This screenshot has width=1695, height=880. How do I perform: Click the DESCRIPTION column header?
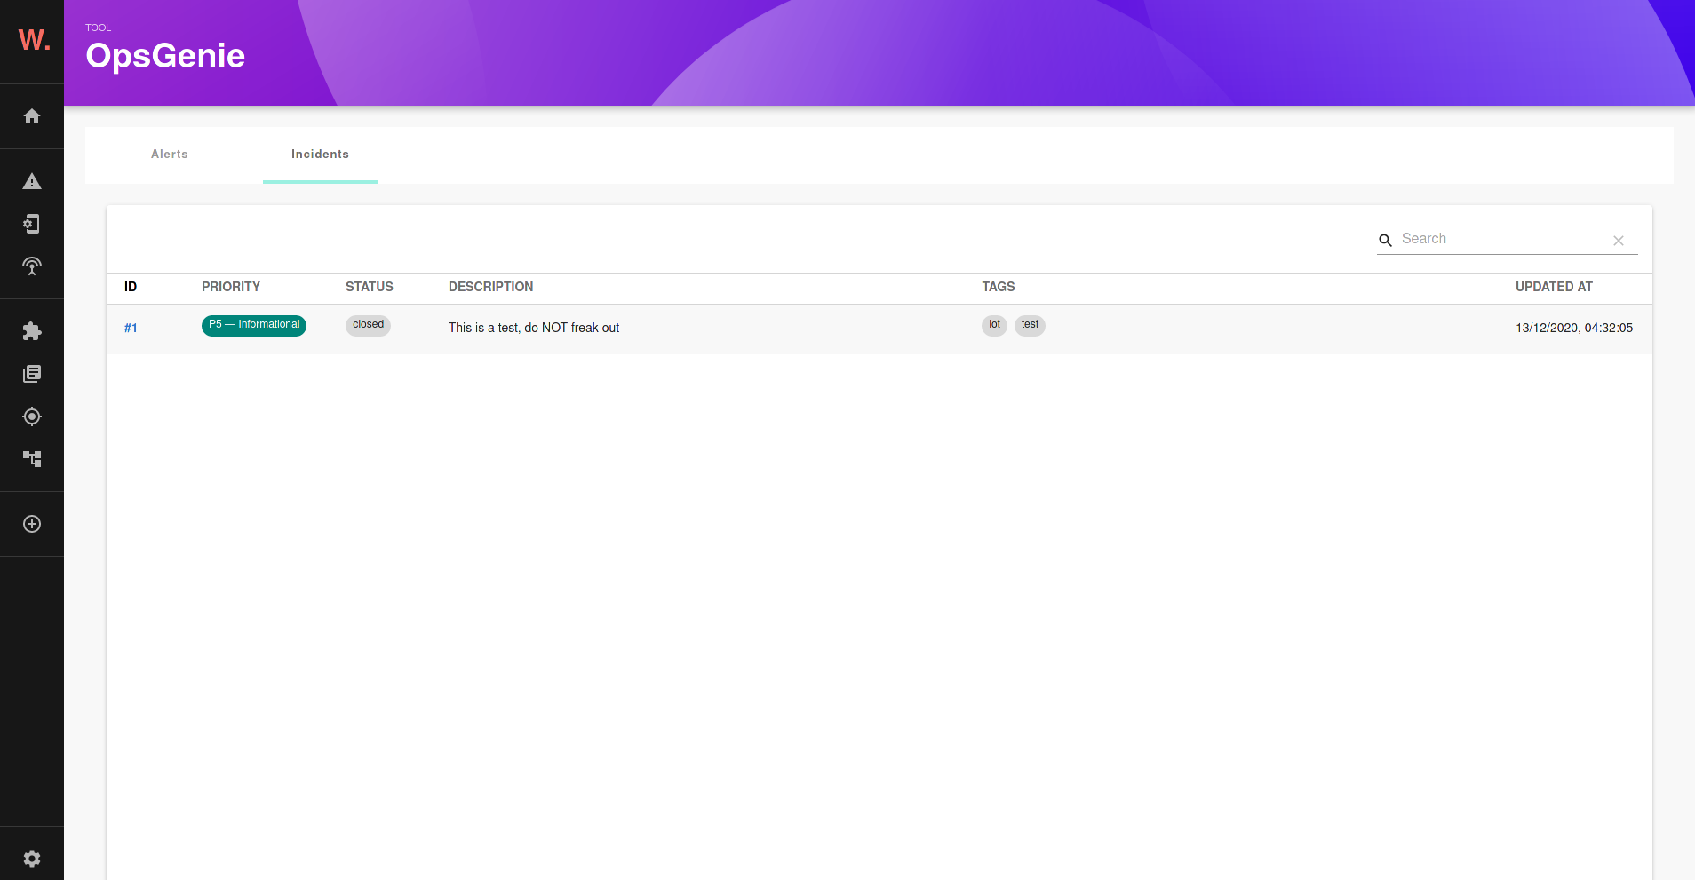coord(490,287)
